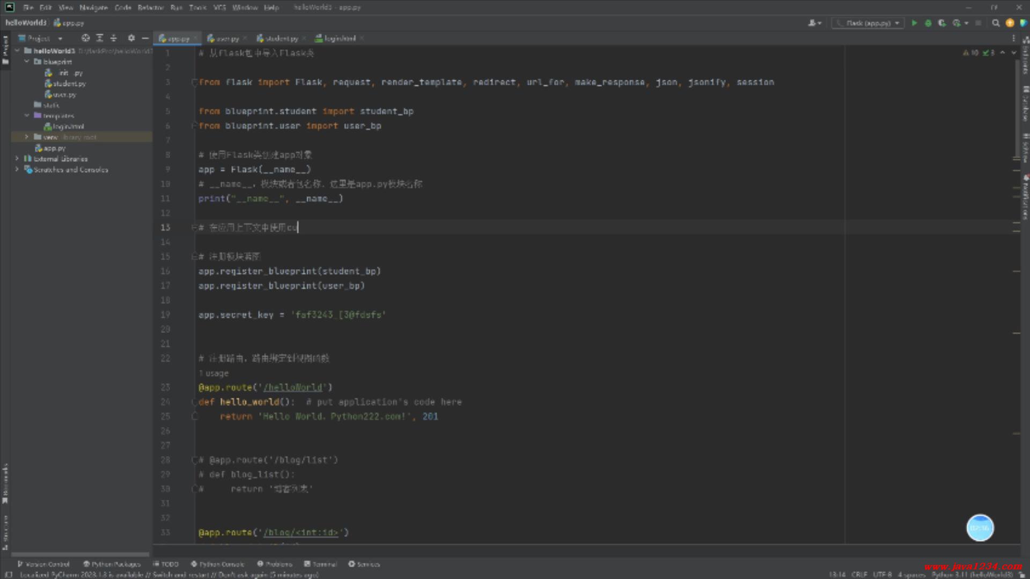Run with coverage icon in toolbar
This screenshot has height=579, width=1030.
[x=942, y=23]
